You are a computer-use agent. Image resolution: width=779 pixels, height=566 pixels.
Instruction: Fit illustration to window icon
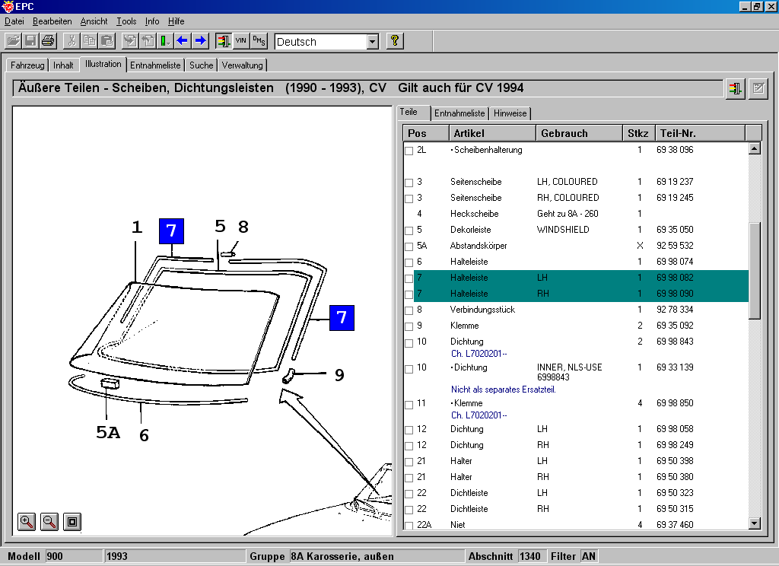pyautogui.click(x=72, y=522)
